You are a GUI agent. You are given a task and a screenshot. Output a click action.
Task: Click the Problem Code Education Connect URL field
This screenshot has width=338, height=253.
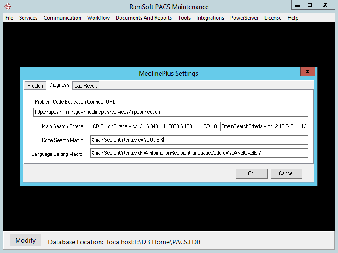coord(171,112)
